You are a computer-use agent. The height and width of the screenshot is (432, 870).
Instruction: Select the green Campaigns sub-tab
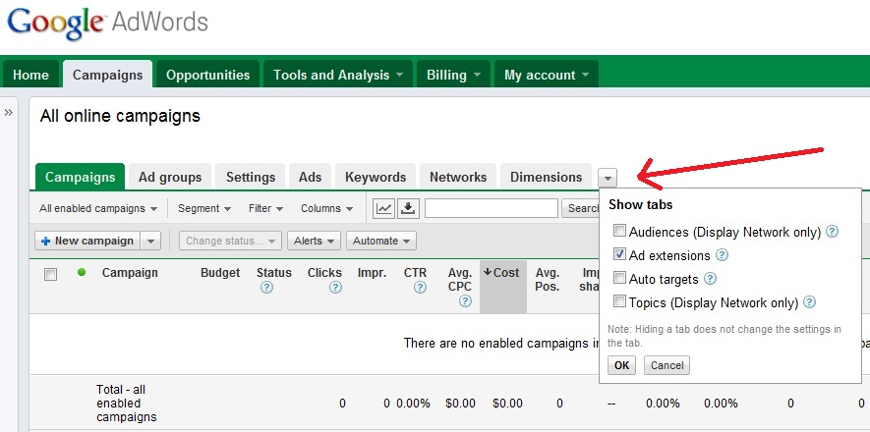pos(80,178)
